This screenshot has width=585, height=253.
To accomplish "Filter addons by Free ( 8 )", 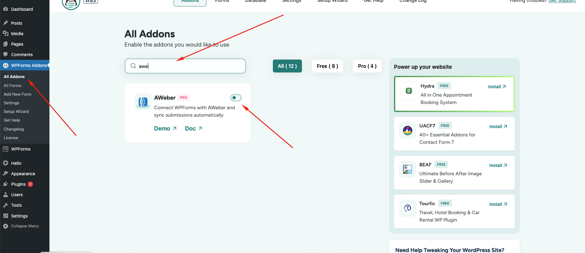I will click(x=327, y=66).
